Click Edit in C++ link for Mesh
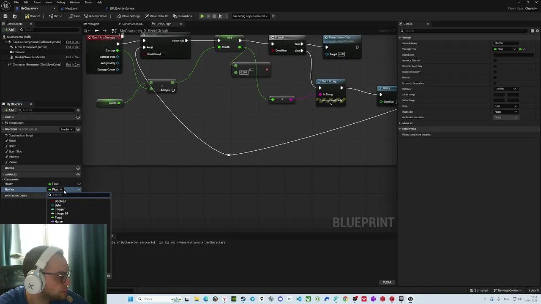 pos(73,57)
